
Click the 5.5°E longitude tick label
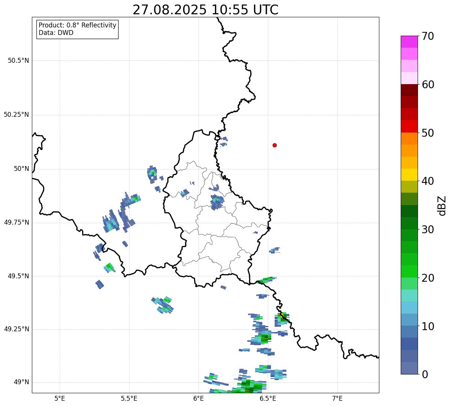[x=129, y=398]
